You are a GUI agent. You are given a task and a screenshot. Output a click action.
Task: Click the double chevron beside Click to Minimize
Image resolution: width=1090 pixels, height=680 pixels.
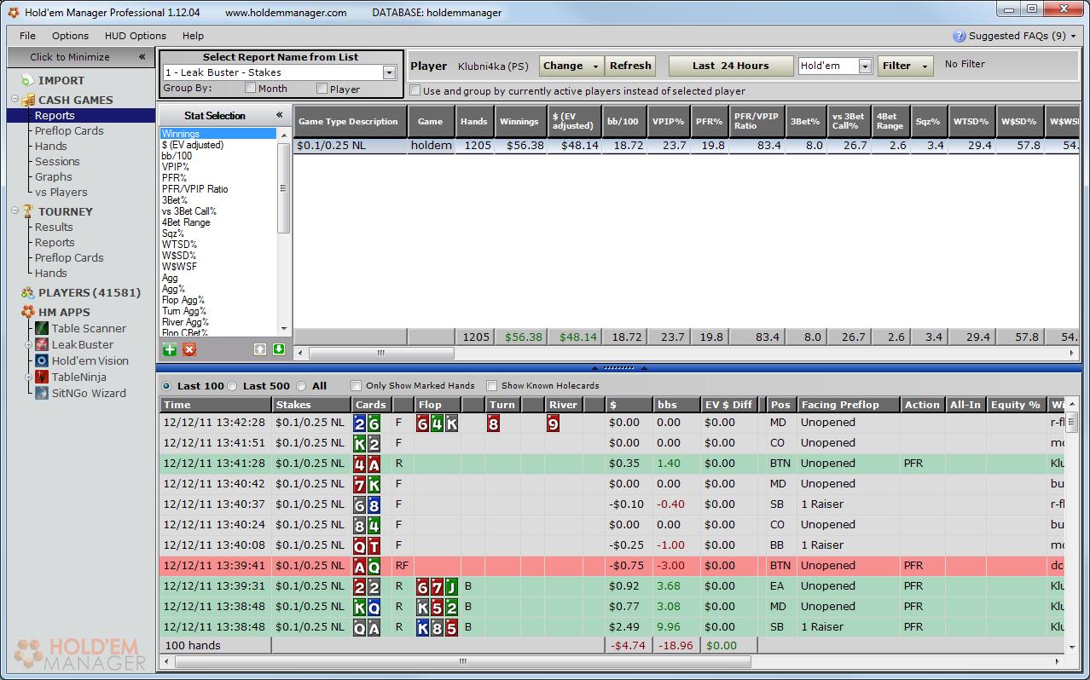point(142,57)
